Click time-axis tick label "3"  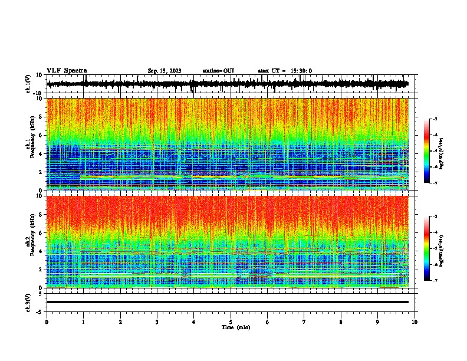[x=157, y=322]
